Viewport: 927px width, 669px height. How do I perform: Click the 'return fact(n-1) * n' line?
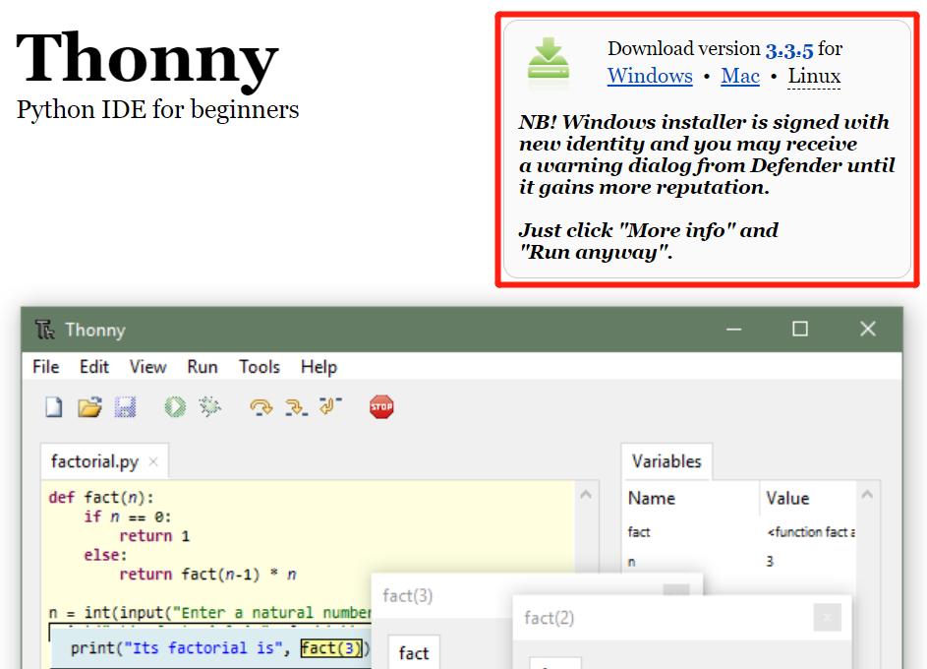point(207,575)
